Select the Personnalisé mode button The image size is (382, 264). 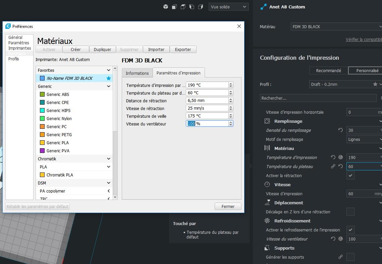coord(365,70)
